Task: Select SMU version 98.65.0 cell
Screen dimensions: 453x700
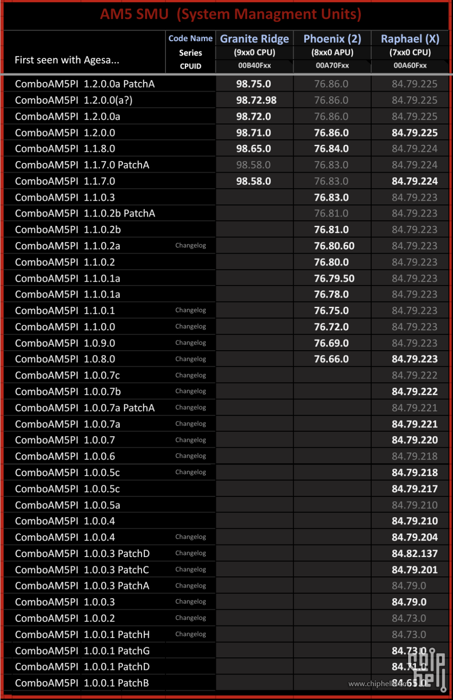Action: tap(254, 149)
